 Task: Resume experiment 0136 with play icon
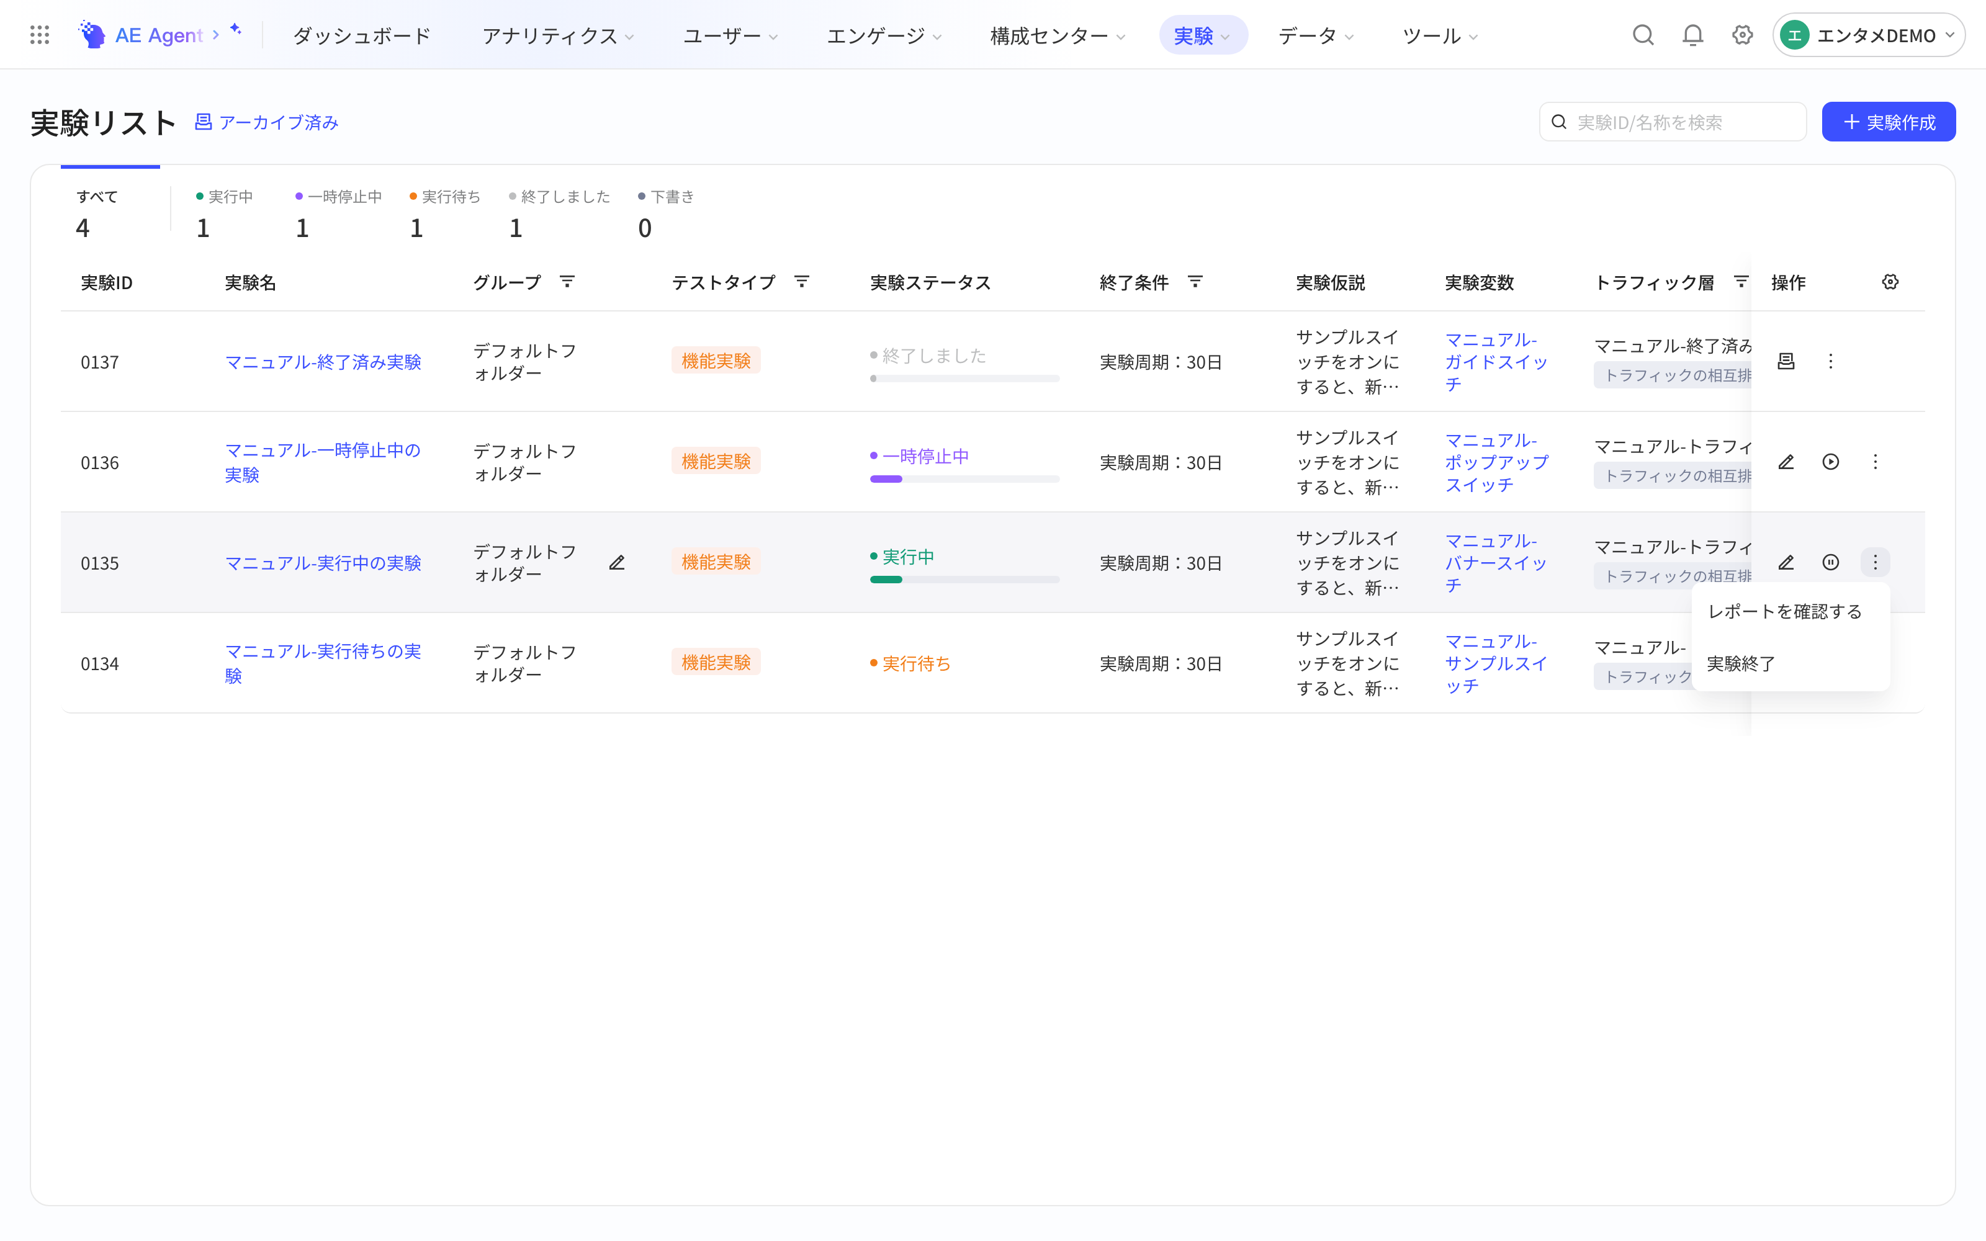[x=1830, y=462]
